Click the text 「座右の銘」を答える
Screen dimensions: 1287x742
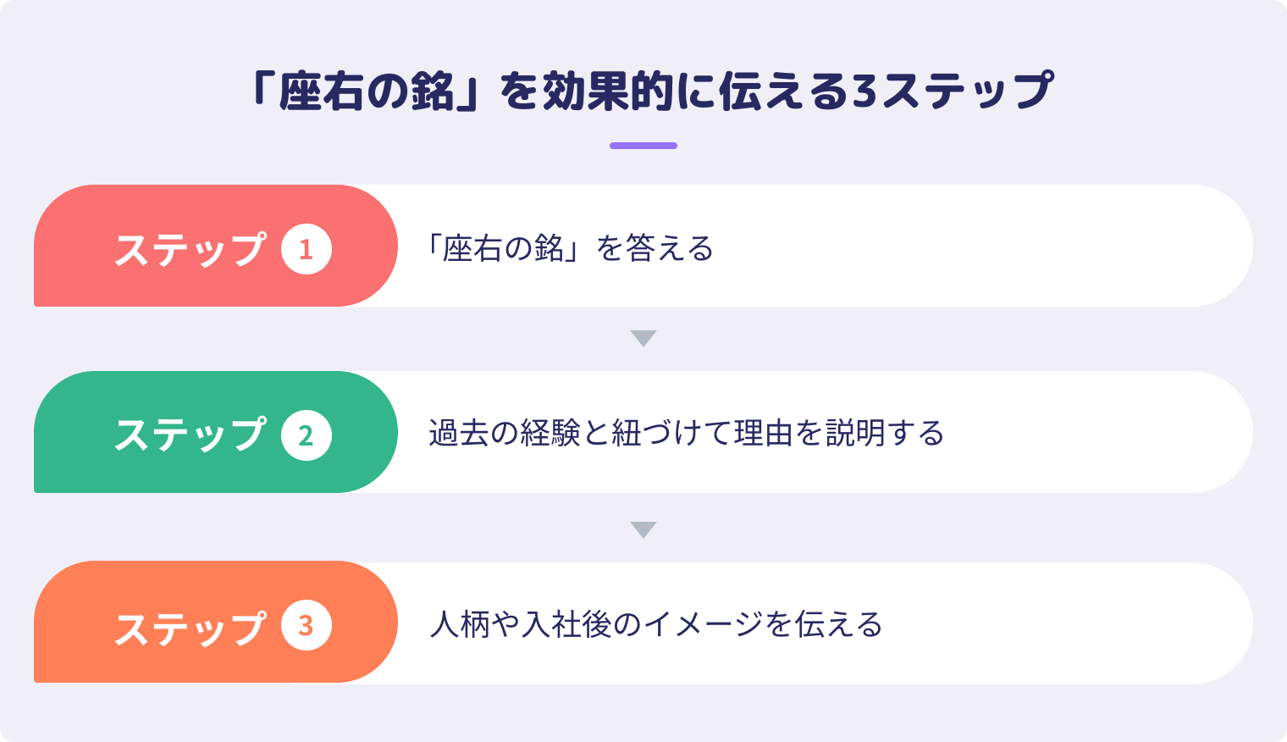point(569,249)
